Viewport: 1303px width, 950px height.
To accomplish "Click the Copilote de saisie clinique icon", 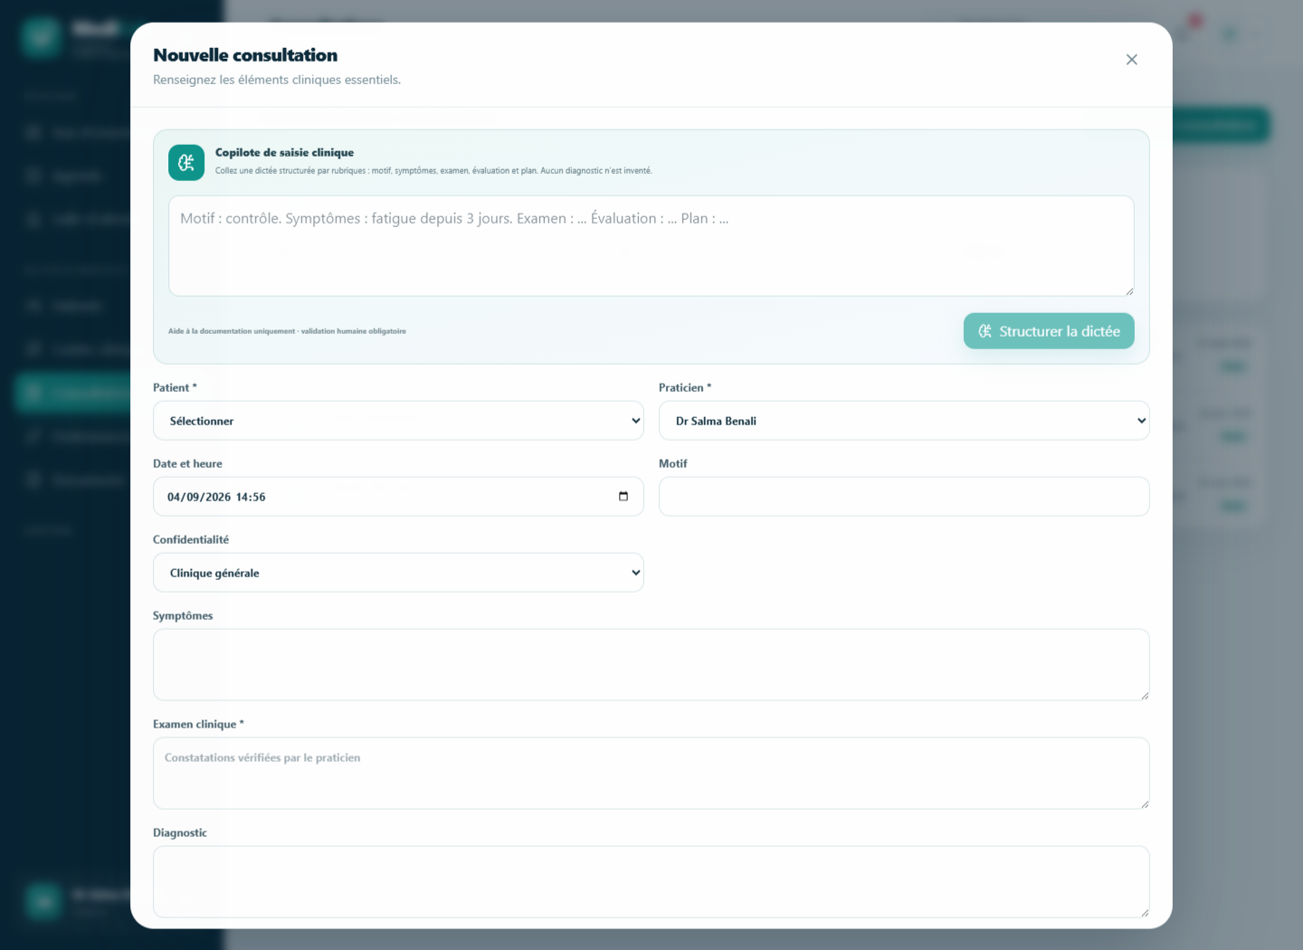I will click(186, 163).
